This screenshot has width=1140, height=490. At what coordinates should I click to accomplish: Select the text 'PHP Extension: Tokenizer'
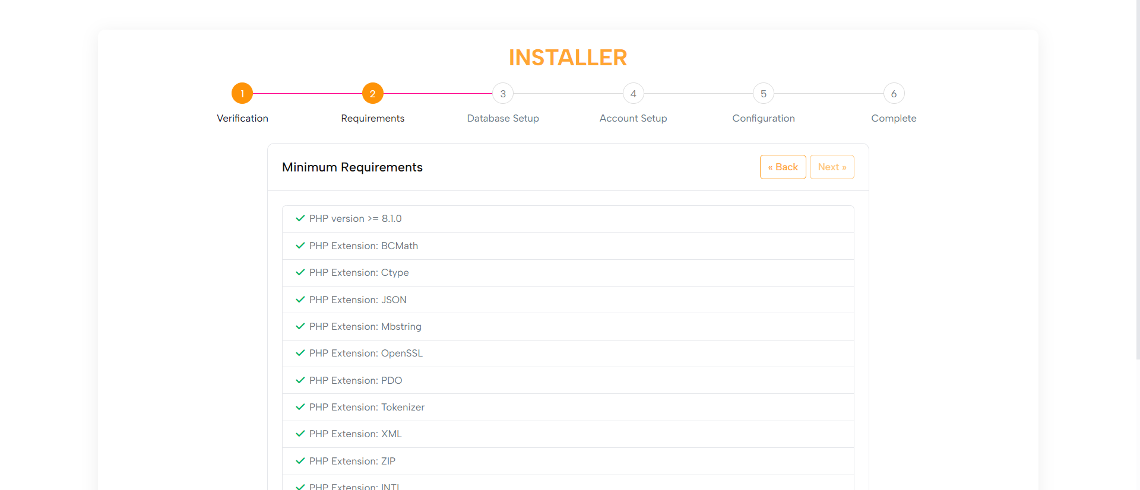point(367,407)
